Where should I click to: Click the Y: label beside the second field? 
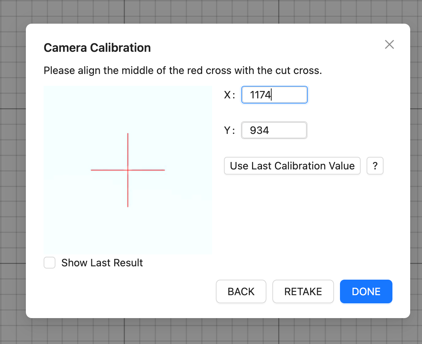[x=229, y=130]
